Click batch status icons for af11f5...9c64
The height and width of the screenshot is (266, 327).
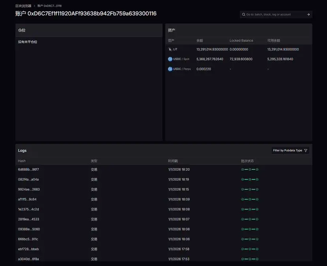pyautogui.click(x=250, y=199)
